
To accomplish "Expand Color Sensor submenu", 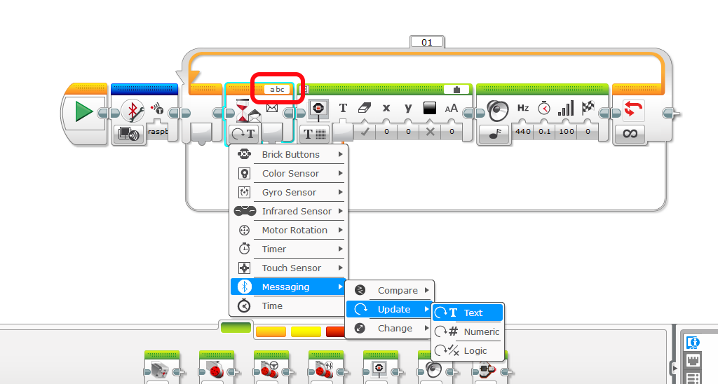I will coord(288,174).
